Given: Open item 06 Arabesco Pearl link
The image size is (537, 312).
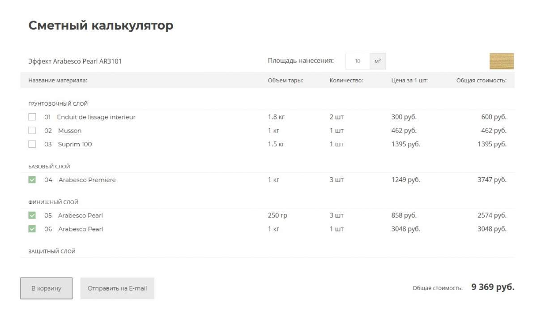Looking at the screenshot, I should tap(80, 229).
